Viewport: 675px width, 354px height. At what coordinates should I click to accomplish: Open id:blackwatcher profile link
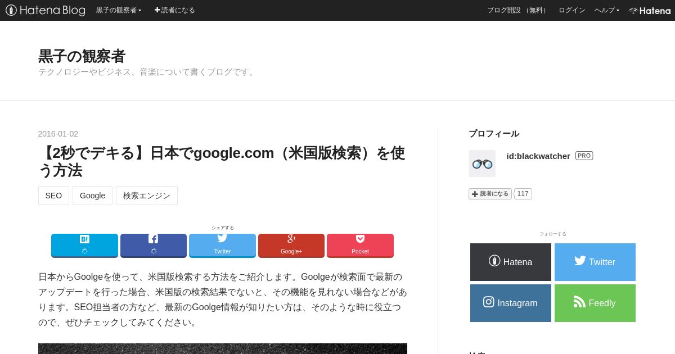tap(538, 156)
